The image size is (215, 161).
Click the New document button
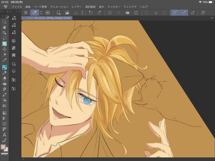tap(58, 13)
